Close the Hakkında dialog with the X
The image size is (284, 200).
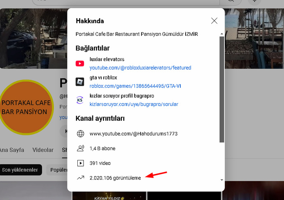coord(214,21)
